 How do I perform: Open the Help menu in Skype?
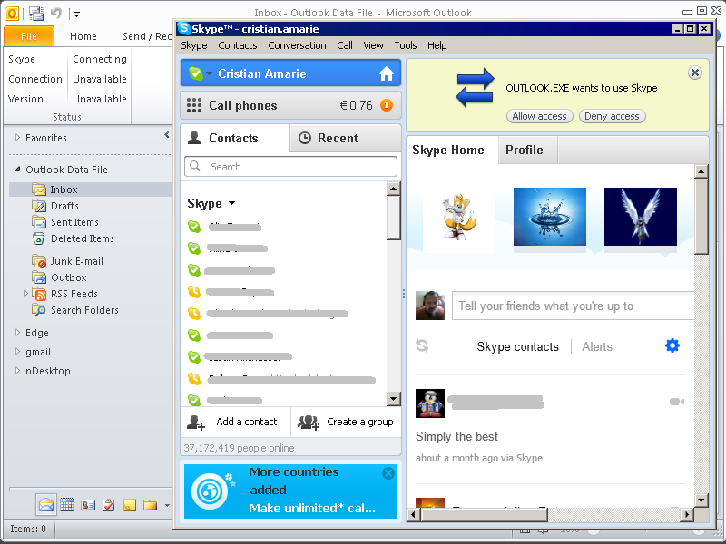tap(437, 45)
